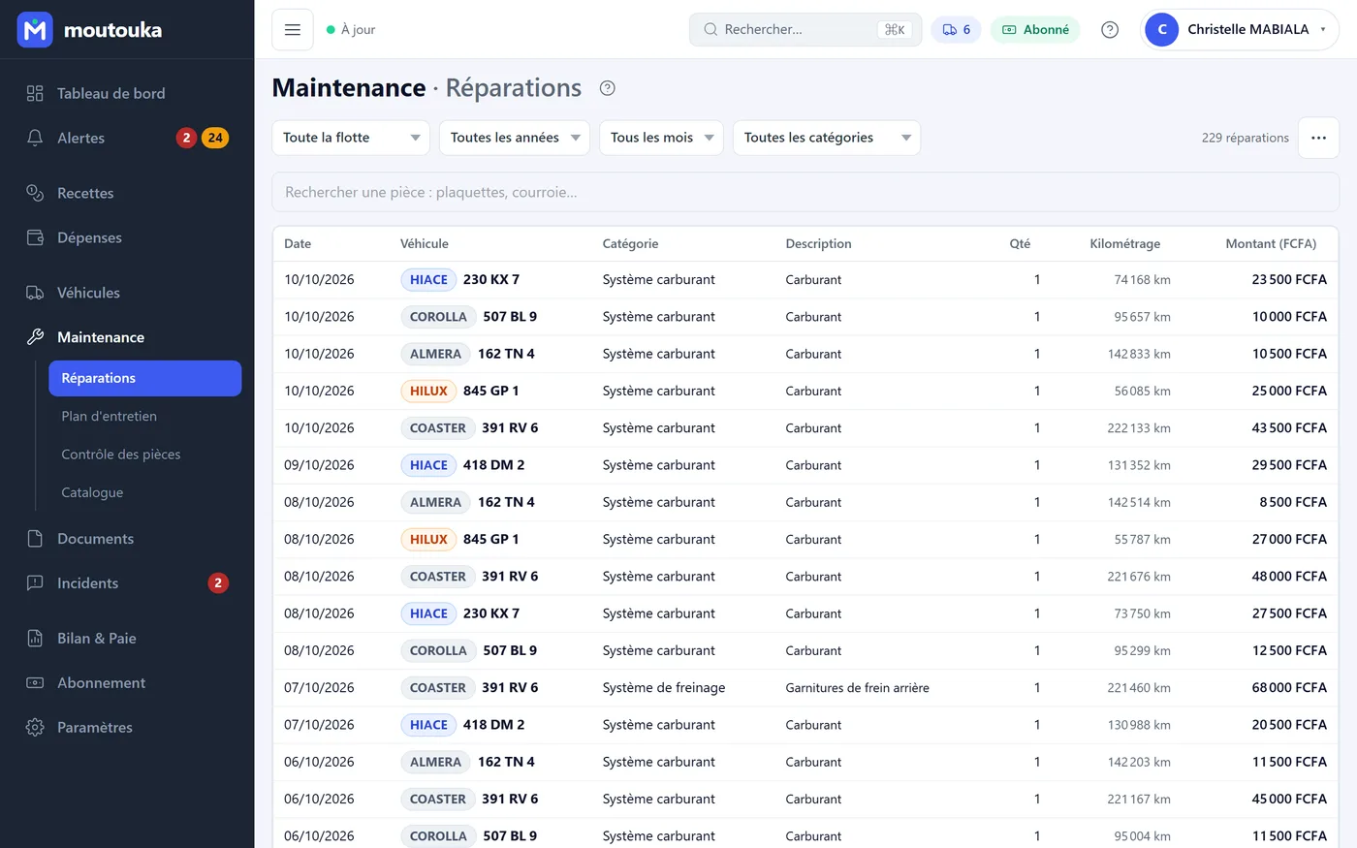
Task: Click the Rechercher une pièce search box
Action: click(805, 192)
